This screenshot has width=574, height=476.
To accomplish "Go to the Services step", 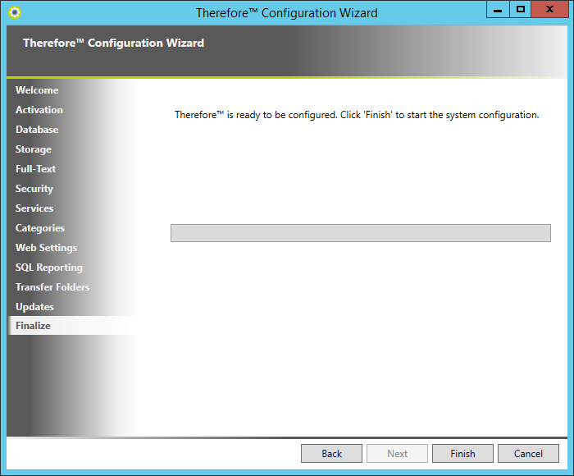I will (x=34, y=208).
